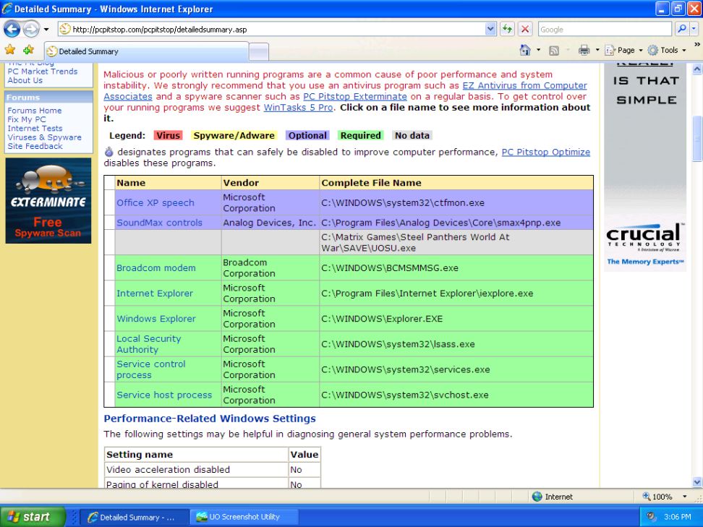Expand the address bar URL dropdown
This screenshot has height=527, width=703.
(490, 30)
